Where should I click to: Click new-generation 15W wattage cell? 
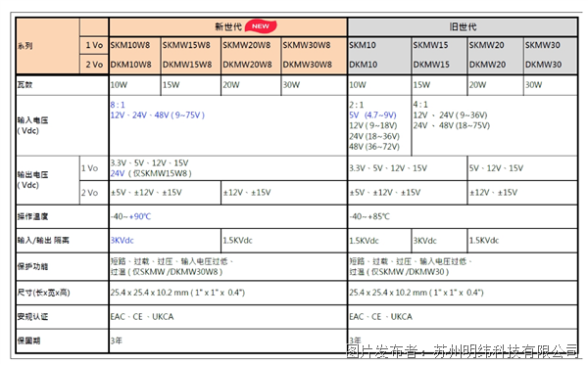click(171, 85)
